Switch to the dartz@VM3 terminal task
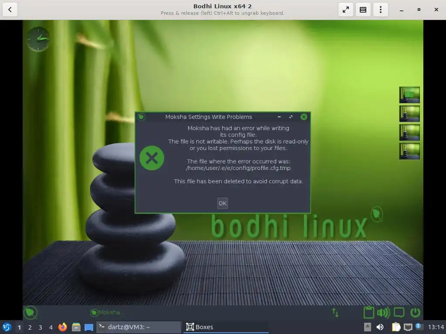Screen dimensions: 446x334 tap(139, 327)
